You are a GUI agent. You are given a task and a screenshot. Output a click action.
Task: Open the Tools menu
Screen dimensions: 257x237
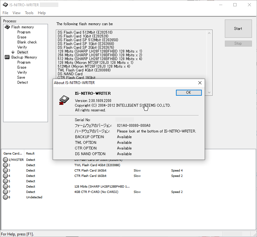click(x=29, y=13)
